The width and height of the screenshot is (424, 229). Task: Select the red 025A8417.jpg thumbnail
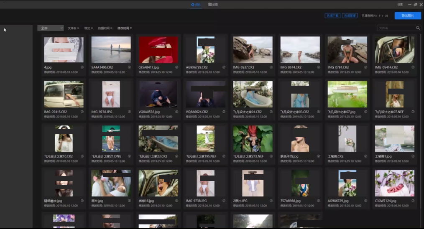[x=158, y=50]
